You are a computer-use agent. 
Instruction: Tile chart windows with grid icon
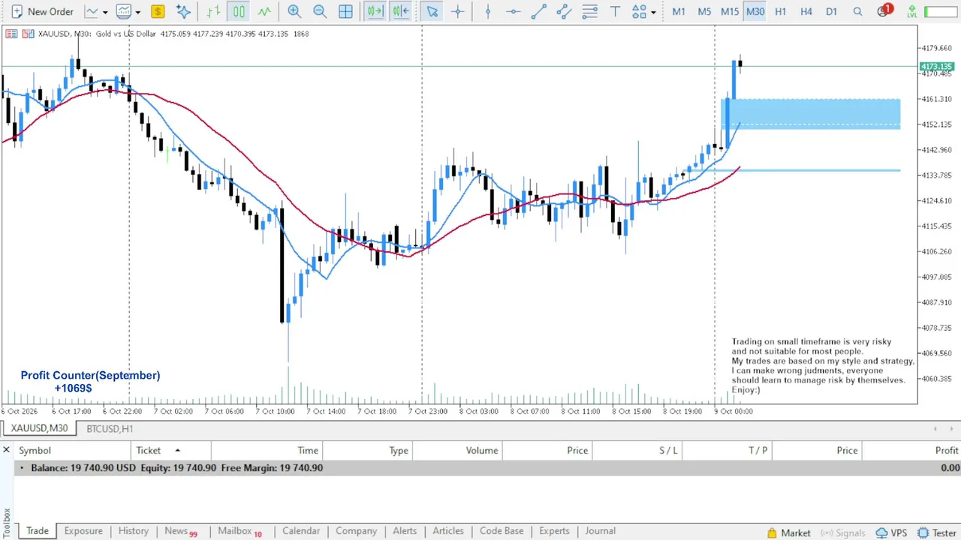(345, 11)
